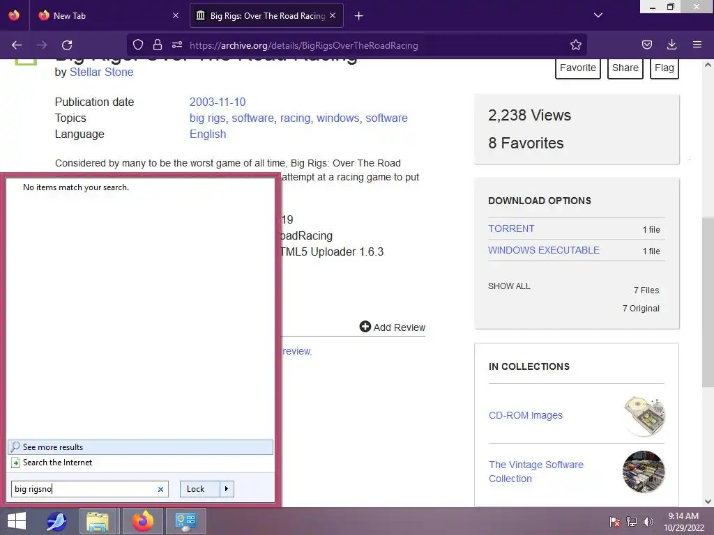Open the Action Center flag tray icon
714x535 pixels.
[615, 522]
